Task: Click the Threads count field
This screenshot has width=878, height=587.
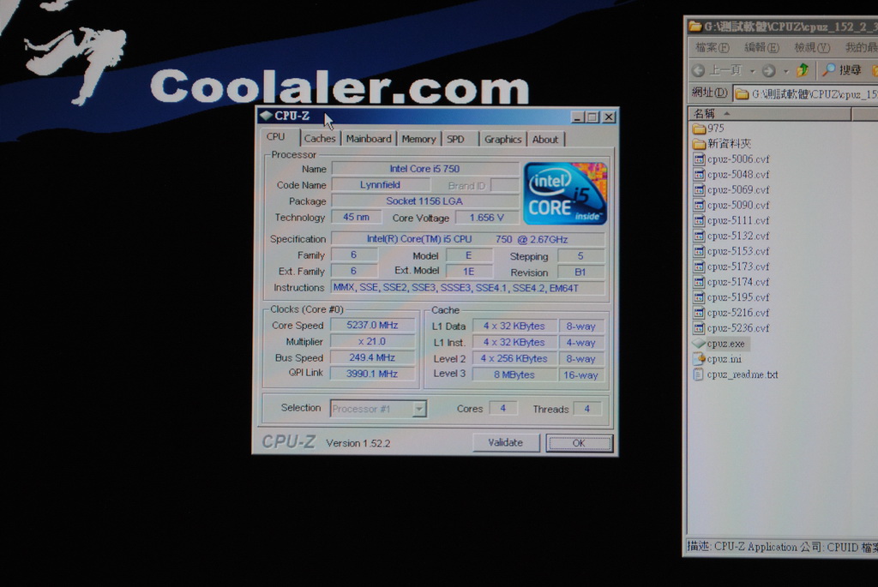Action: coord(586,409)
